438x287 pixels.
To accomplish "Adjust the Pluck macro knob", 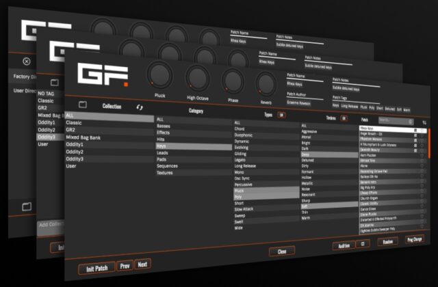I will pos(159,75).
